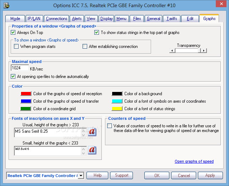The image size is (229, 186).
Task: Click left arrow of Transparency slider
Action: (172, 50)
